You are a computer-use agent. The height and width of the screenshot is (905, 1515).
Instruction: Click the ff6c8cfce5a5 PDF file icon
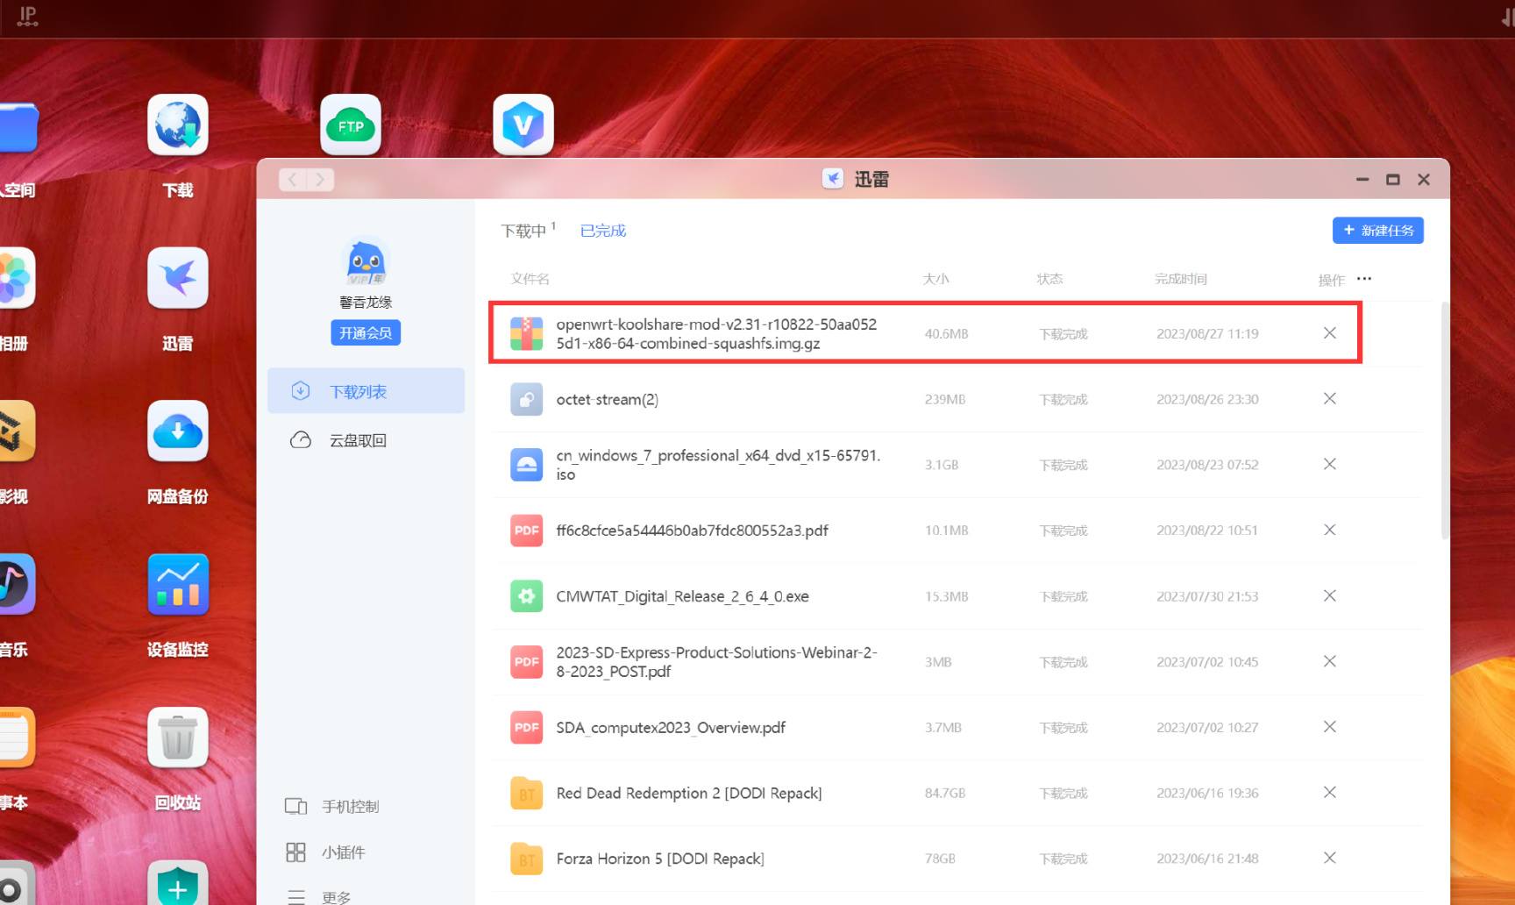[x=527, y=531]
